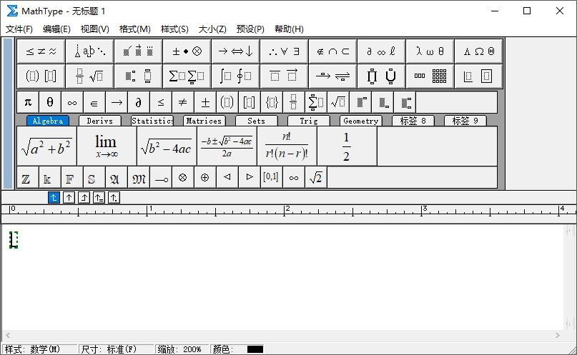This screenshot has height=355, width=577.
Task: Open uppercase Greek letters palette
Action: point(478,51)
